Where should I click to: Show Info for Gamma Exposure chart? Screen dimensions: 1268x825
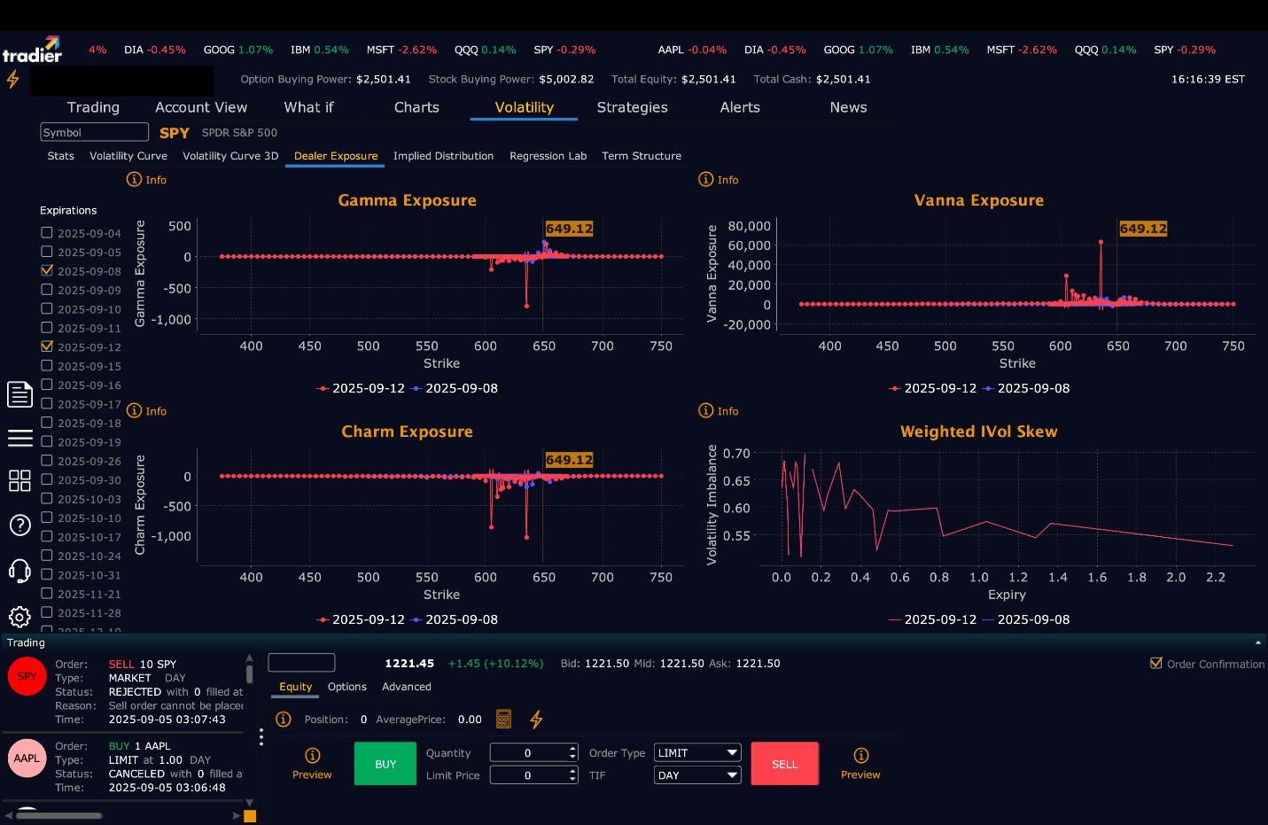(x=146, y=179)
